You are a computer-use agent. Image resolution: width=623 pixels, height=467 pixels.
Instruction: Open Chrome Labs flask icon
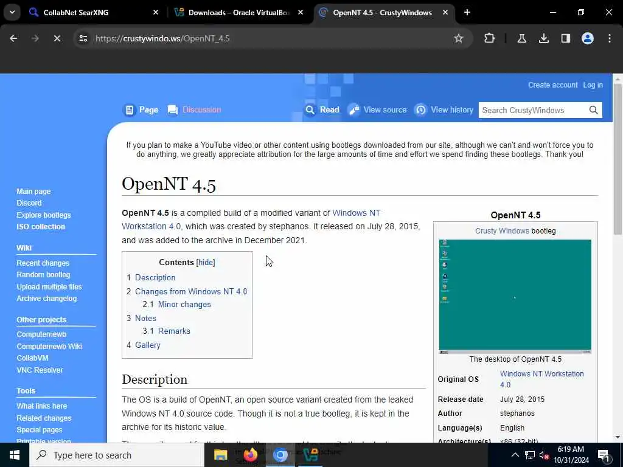tap(521, 38)
